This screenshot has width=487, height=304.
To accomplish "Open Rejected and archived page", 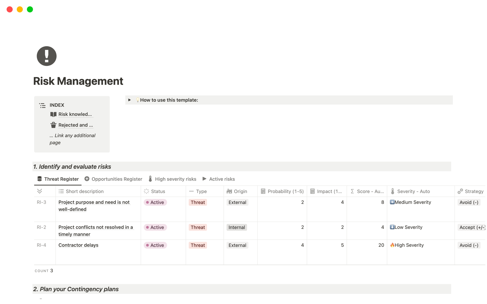I will click(75, 125).
